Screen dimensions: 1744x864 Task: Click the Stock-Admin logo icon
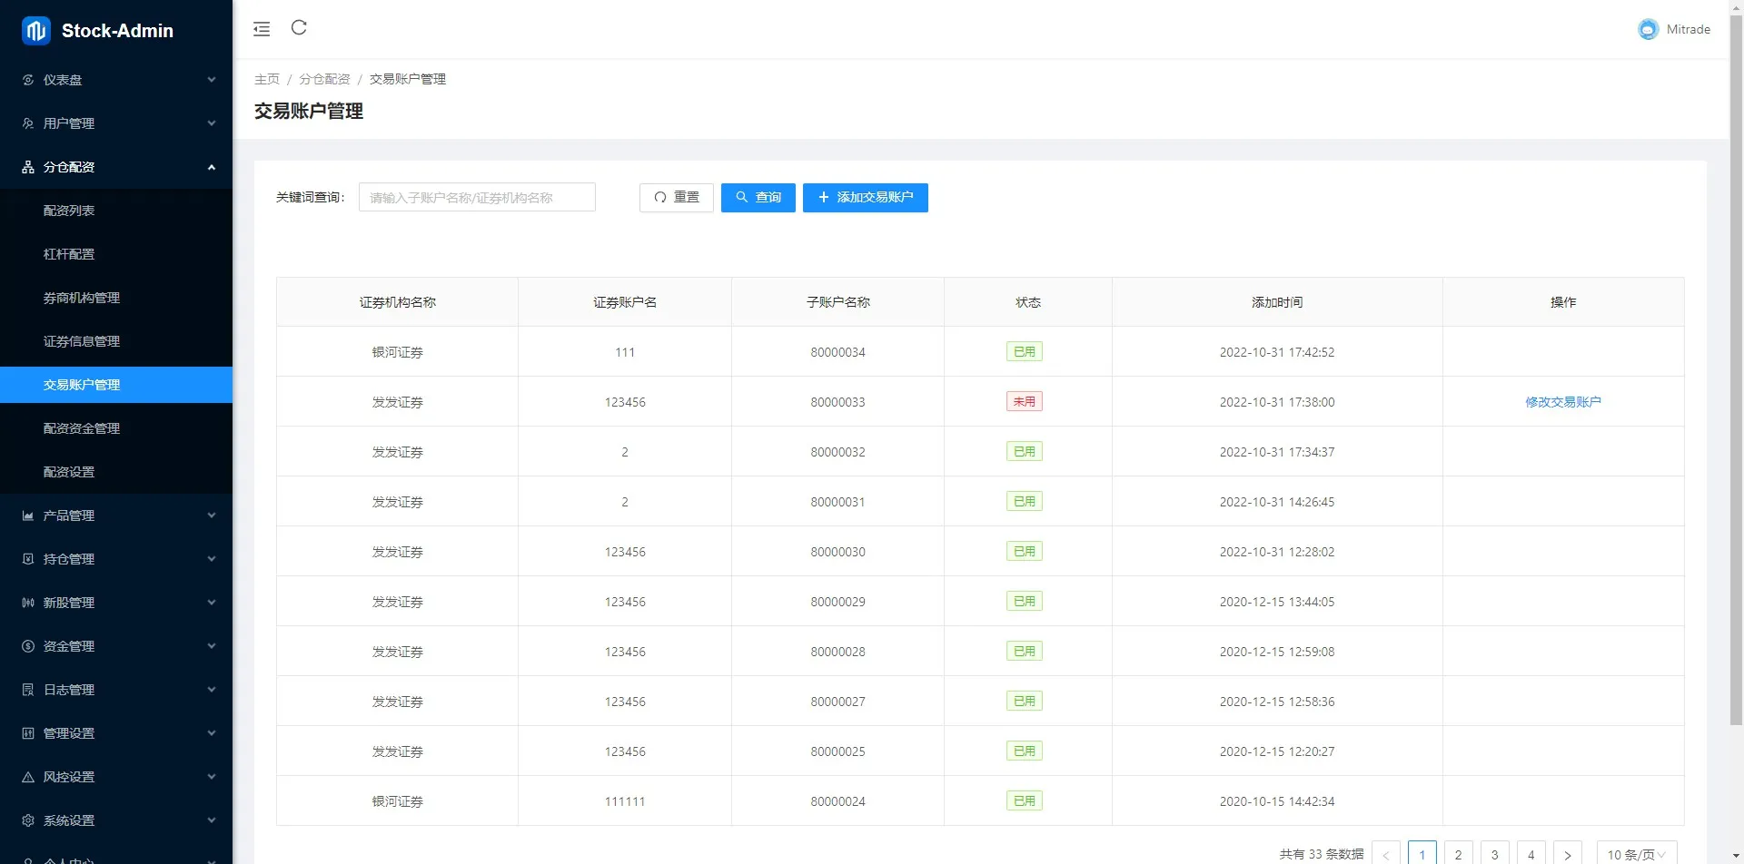36,31
